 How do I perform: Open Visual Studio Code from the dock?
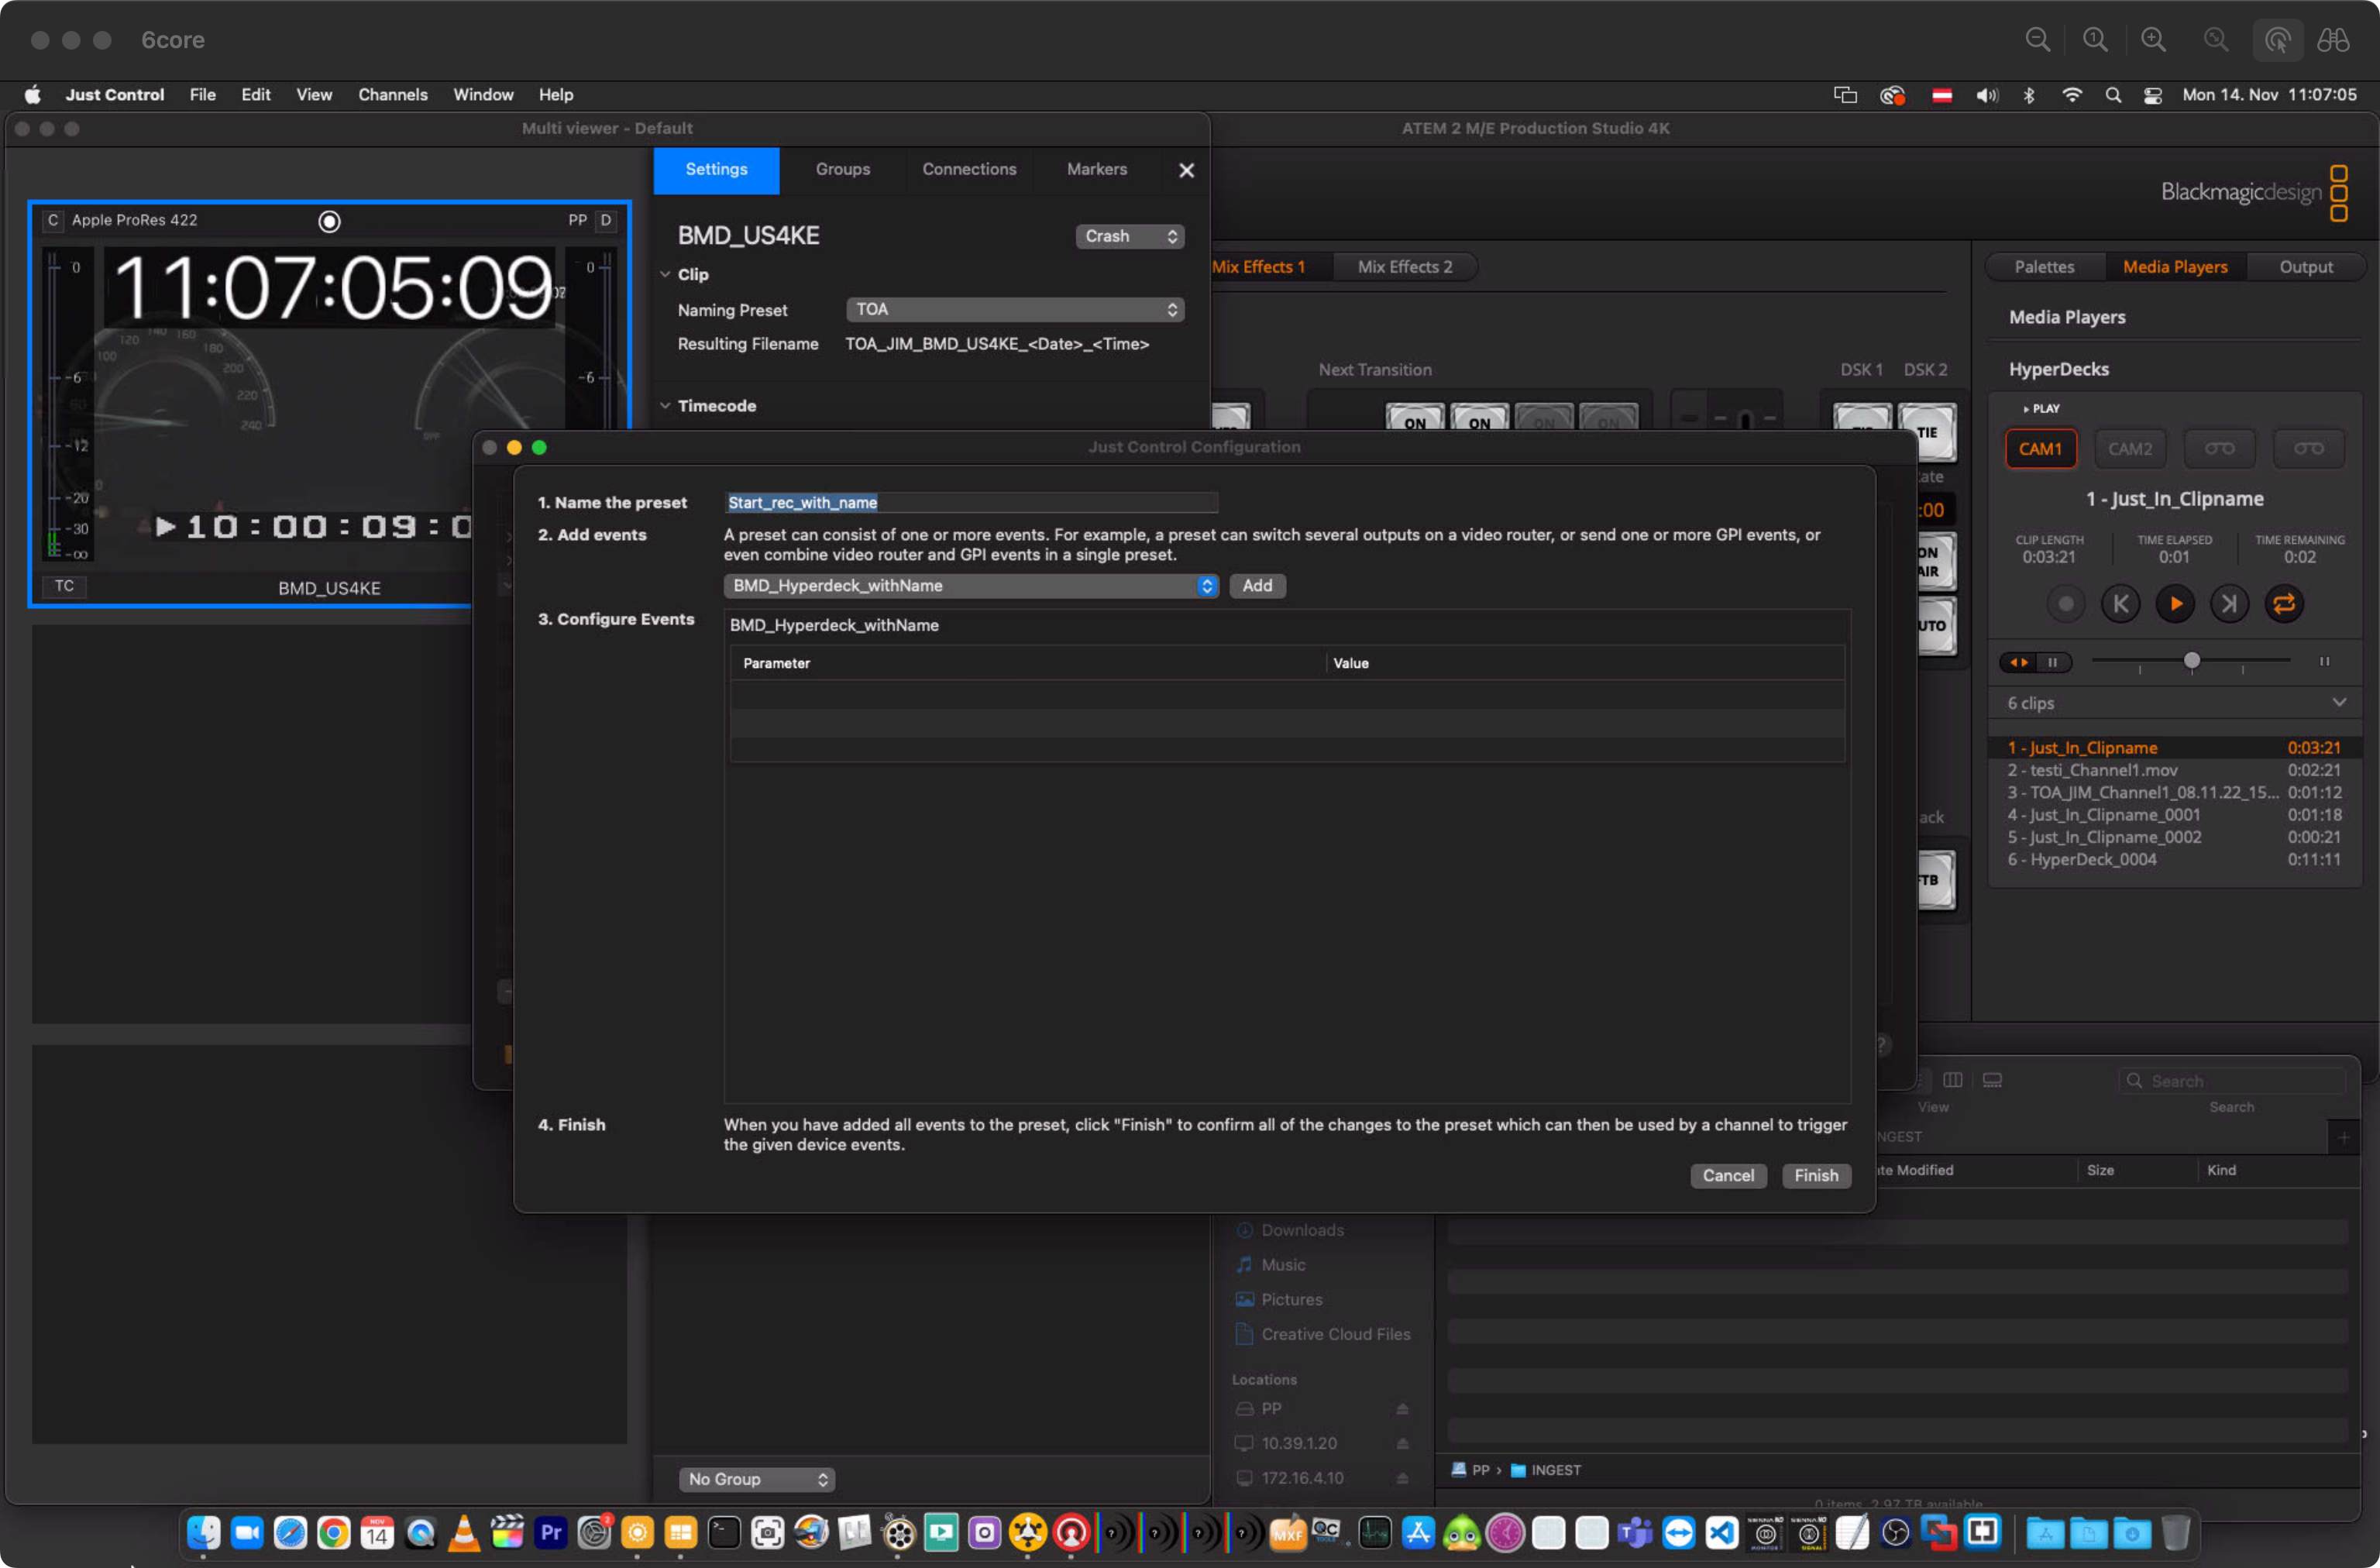click(x=1721, y=1533)
